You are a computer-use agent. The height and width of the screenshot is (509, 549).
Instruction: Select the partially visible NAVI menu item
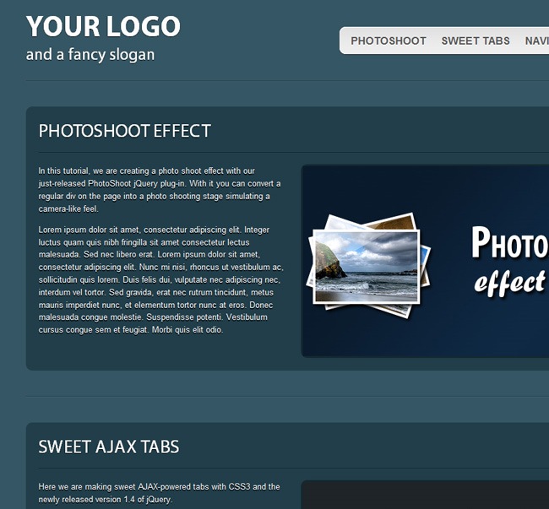[537, 41]
